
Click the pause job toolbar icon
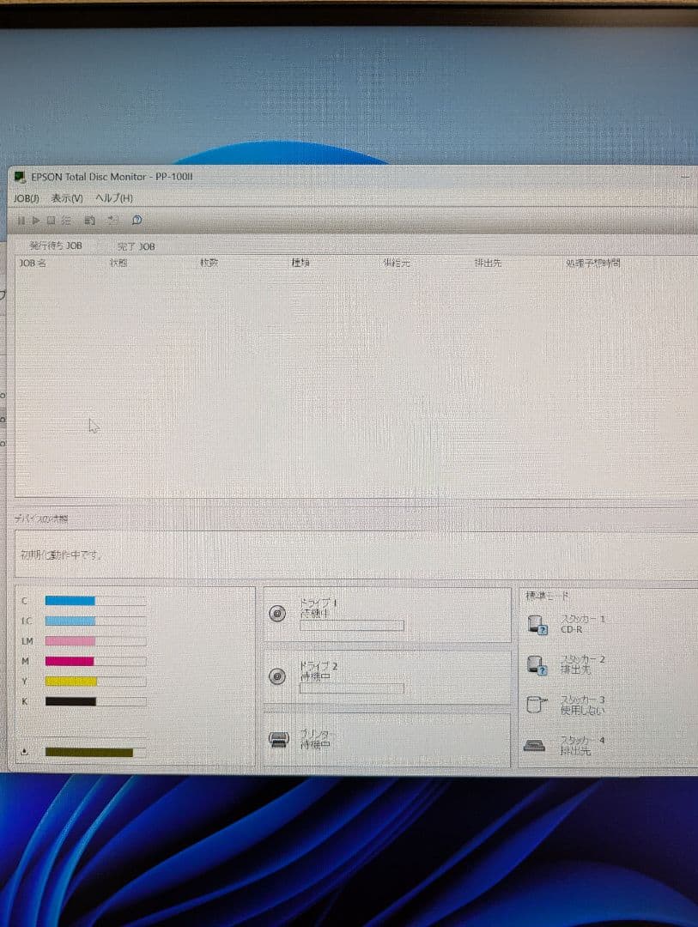pos(22,221)
